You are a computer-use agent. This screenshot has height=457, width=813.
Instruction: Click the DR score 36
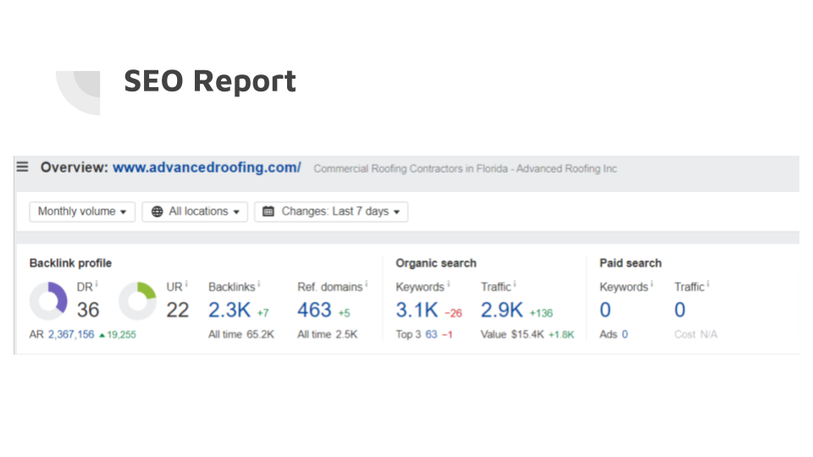coord(88,310)
